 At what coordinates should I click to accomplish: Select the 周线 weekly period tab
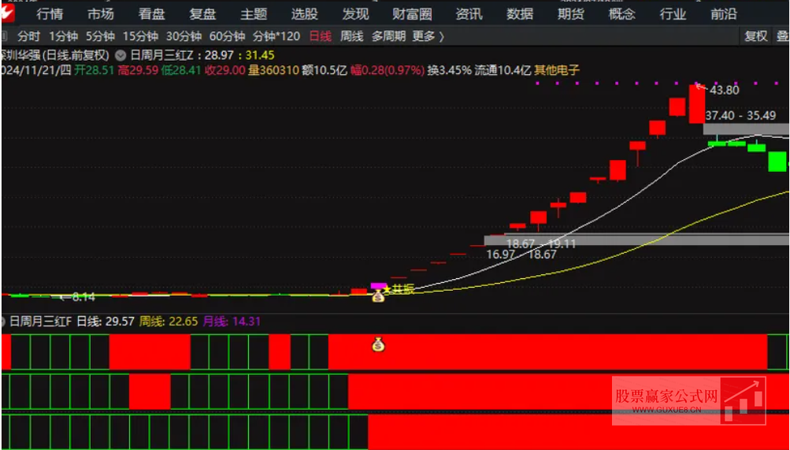(351, 36)
